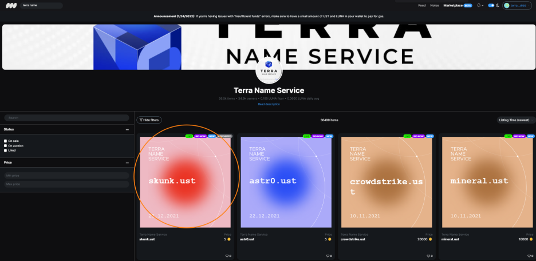Check the On auction filter

6,145
